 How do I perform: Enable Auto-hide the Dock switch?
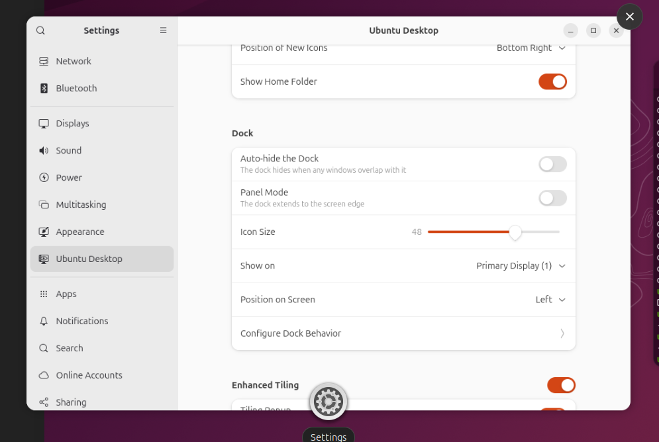pyautogui.click(x=552, y=164)
